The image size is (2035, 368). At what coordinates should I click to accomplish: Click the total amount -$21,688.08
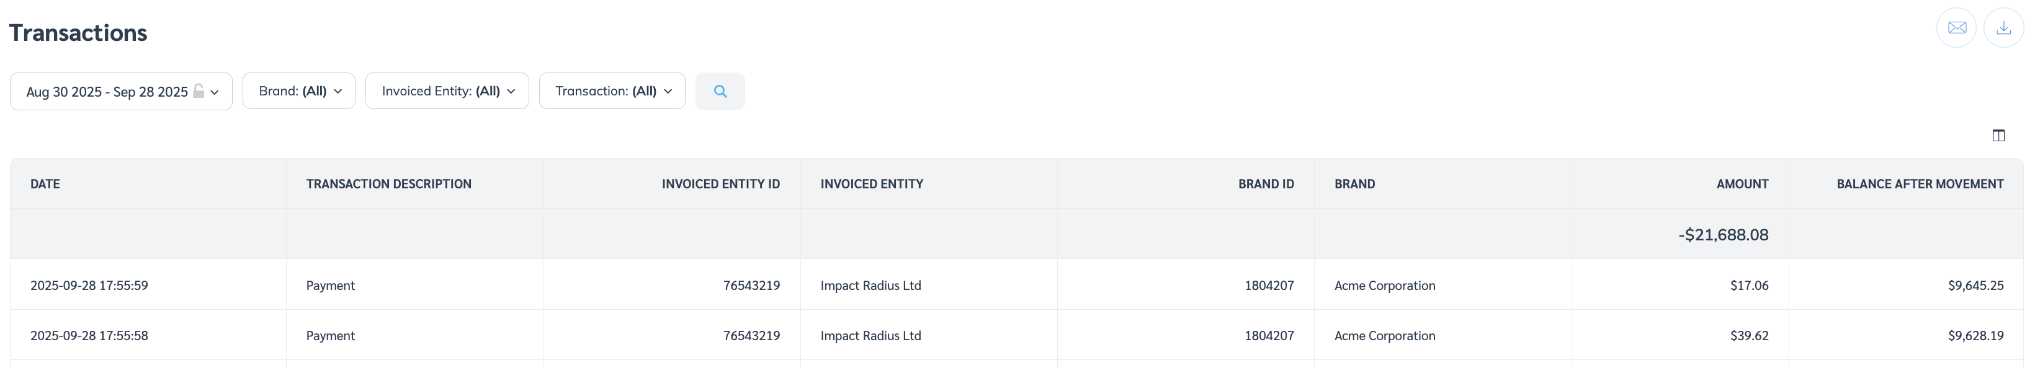(1723, 235)
